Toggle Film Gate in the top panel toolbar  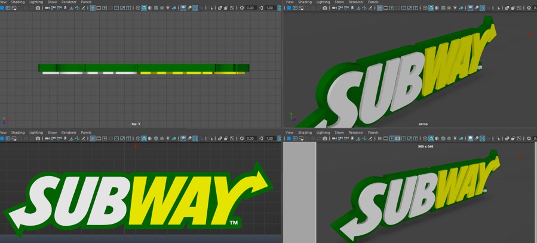99,8
